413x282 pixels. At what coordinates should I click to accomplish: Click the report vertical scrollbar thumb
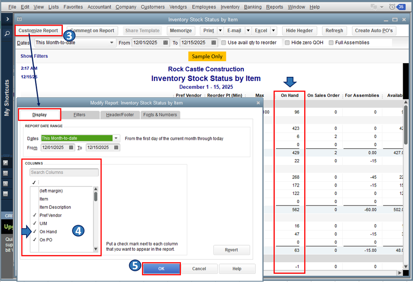(x=406, y=125)
